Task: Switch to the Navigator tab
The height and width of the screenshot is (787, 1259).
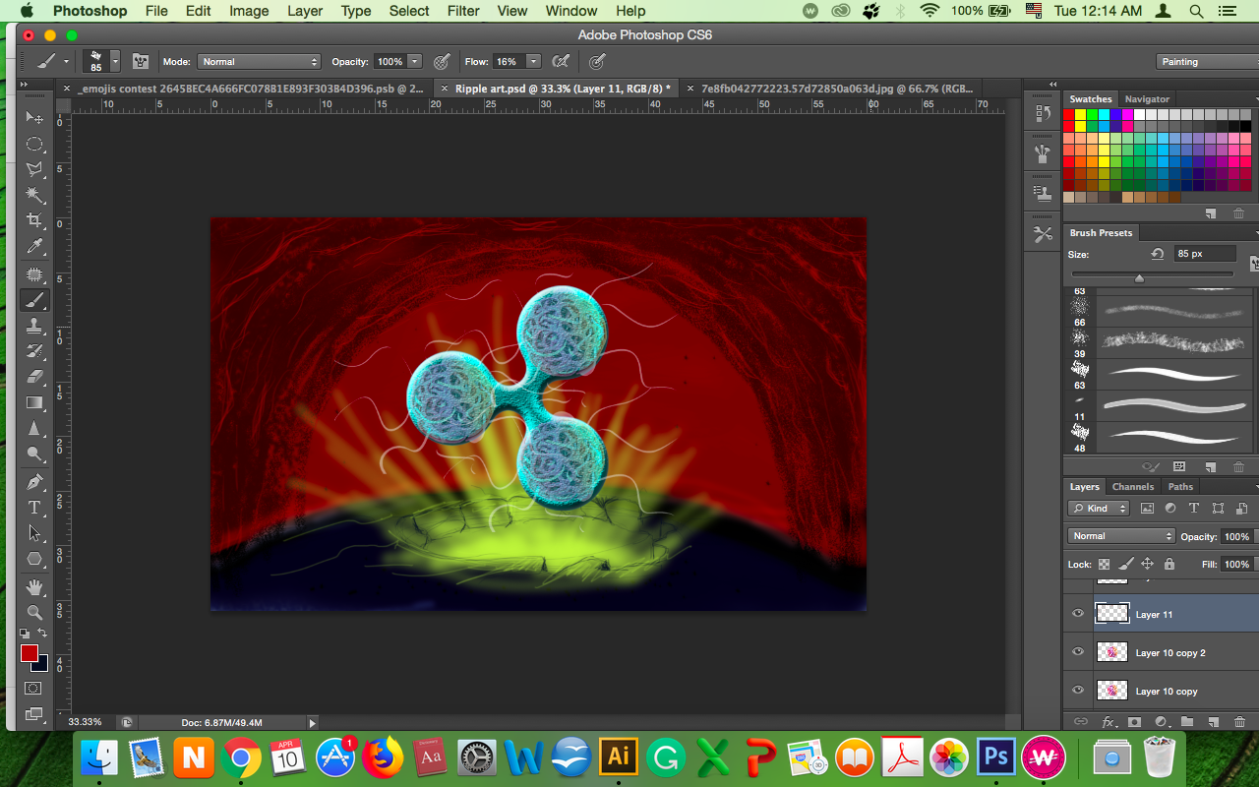Action: 1147,99
